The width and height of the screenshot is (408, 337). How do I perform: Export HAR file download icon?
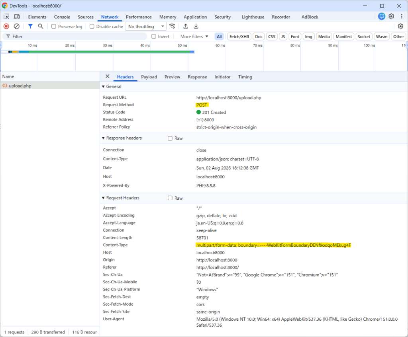tap(196, 26)
